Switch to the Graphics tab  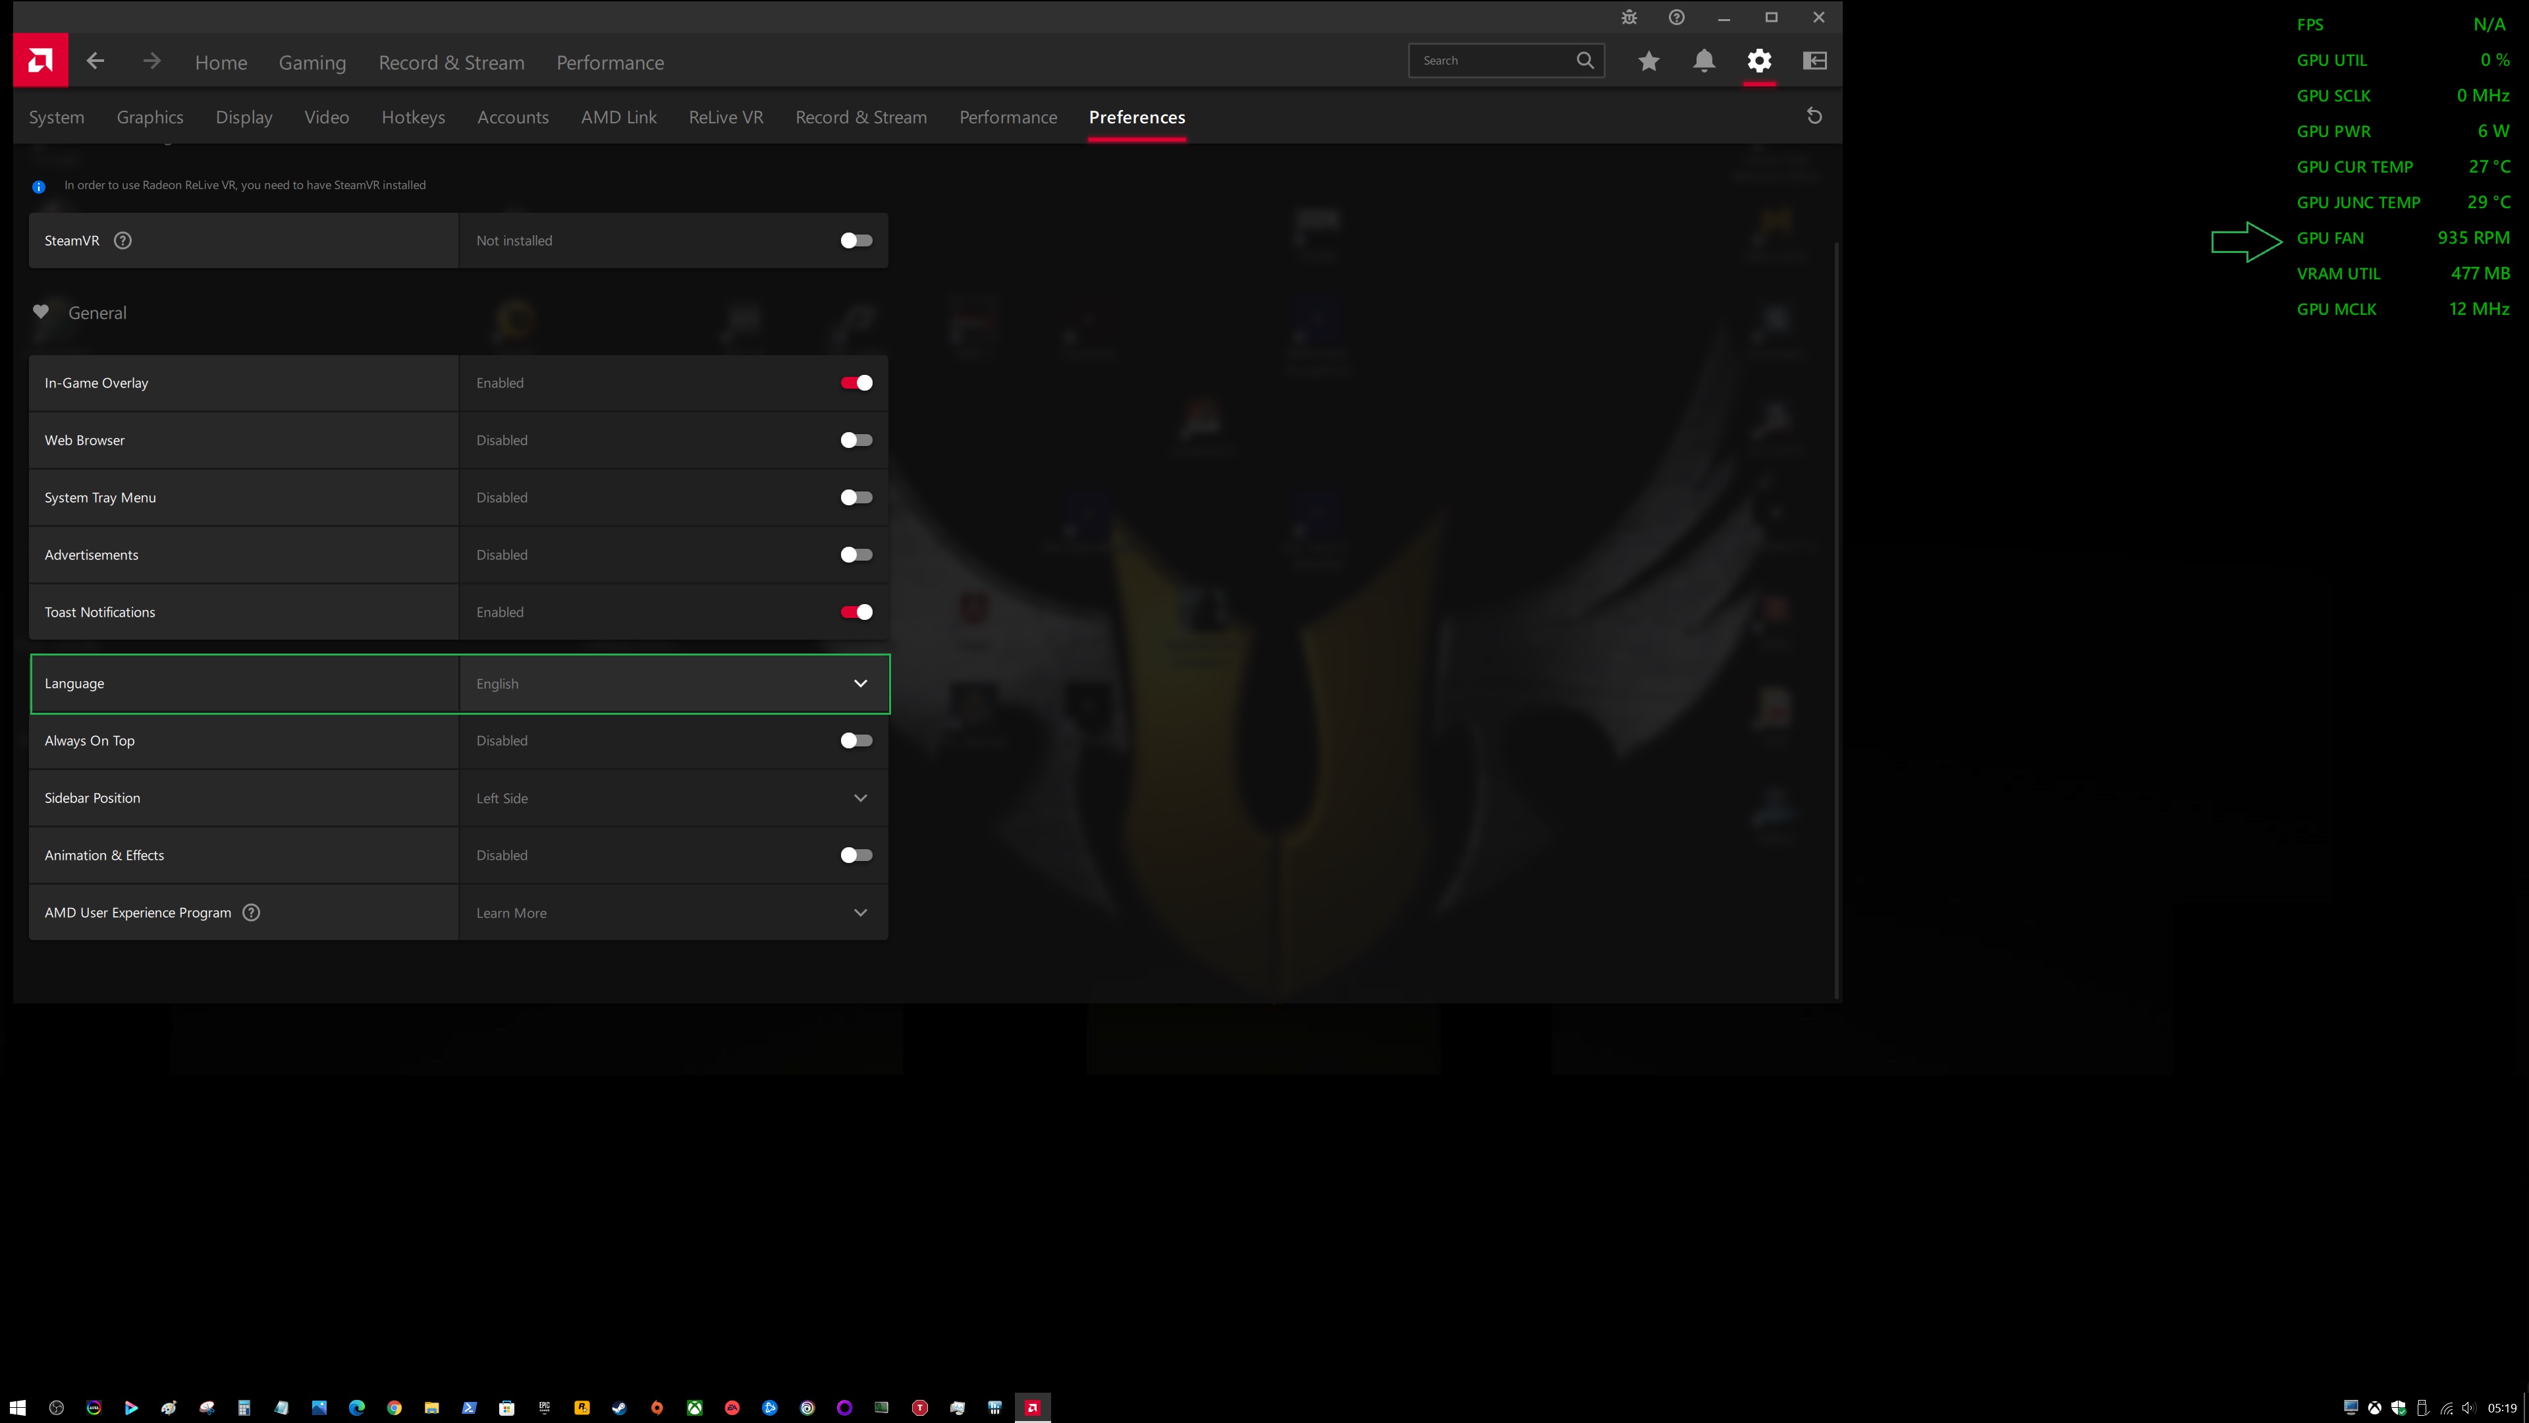[150, 117]
